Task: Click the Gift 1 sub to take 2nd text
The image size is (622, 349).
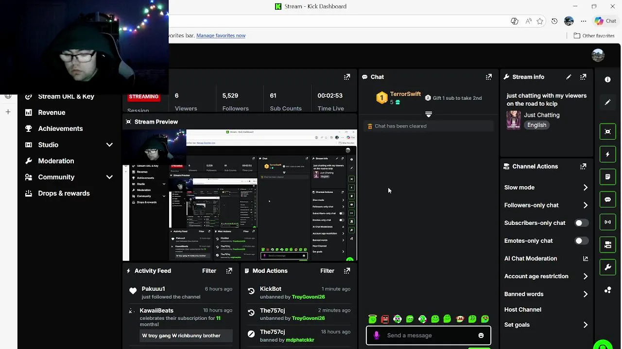Action: coord(457,98)
